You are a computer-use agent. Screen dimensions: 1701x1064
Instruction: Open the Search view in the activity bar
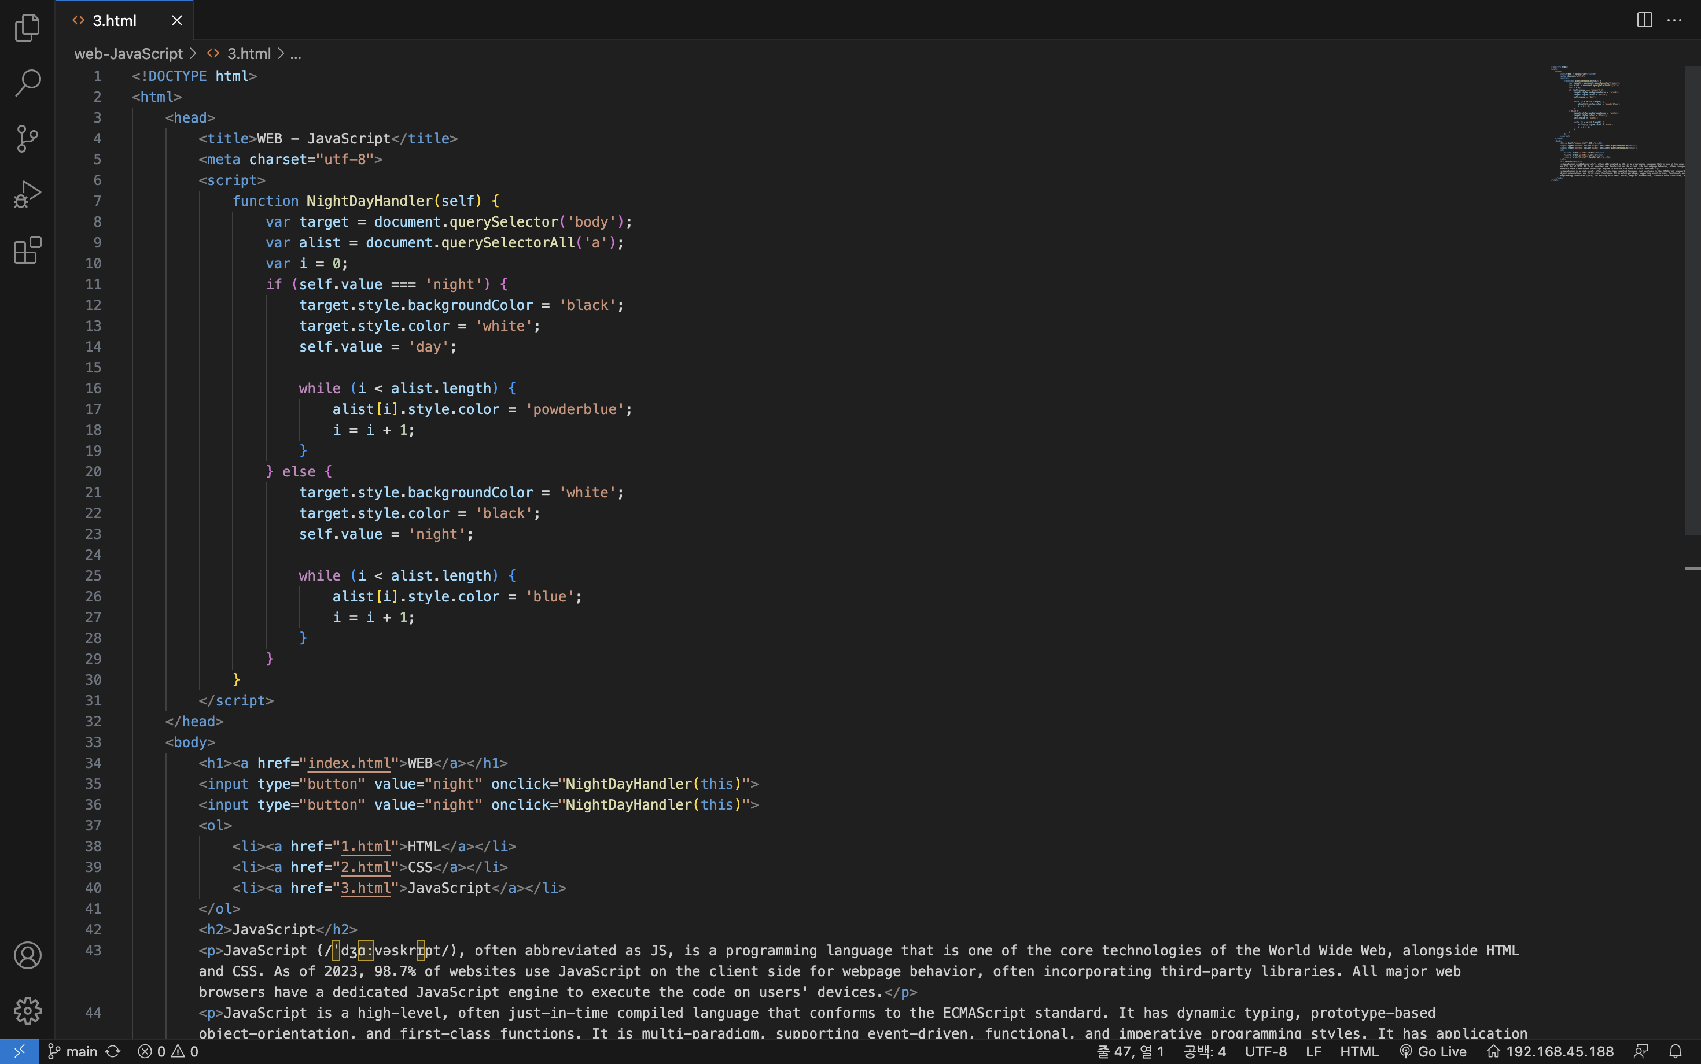pyautogui.click(x=27, y=82)
